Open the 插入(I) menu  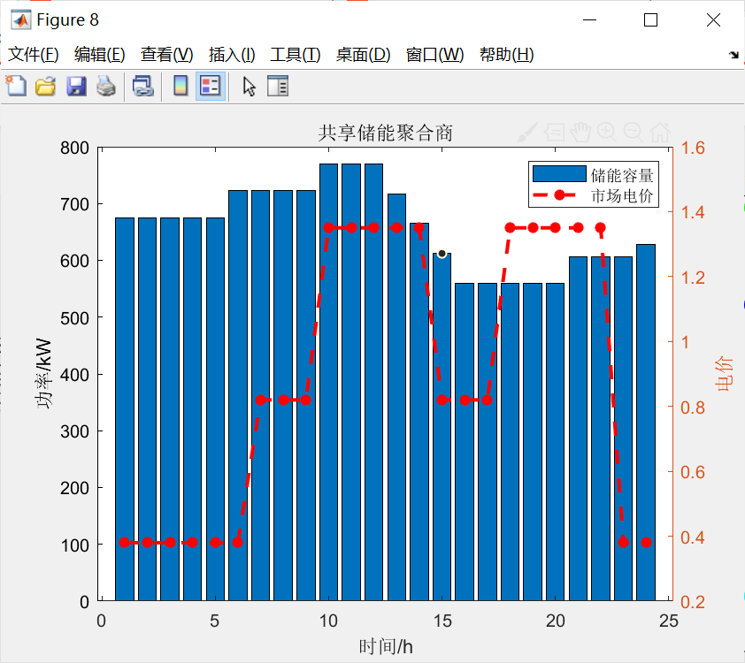(232, 55)
